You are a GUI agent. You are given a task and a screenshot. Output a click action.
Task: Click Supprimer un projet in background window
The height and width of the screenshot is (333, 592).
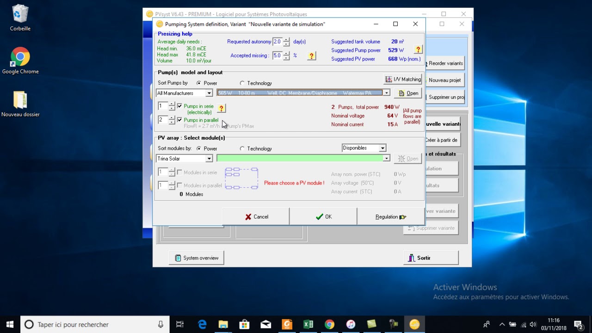tap(445, 97)
